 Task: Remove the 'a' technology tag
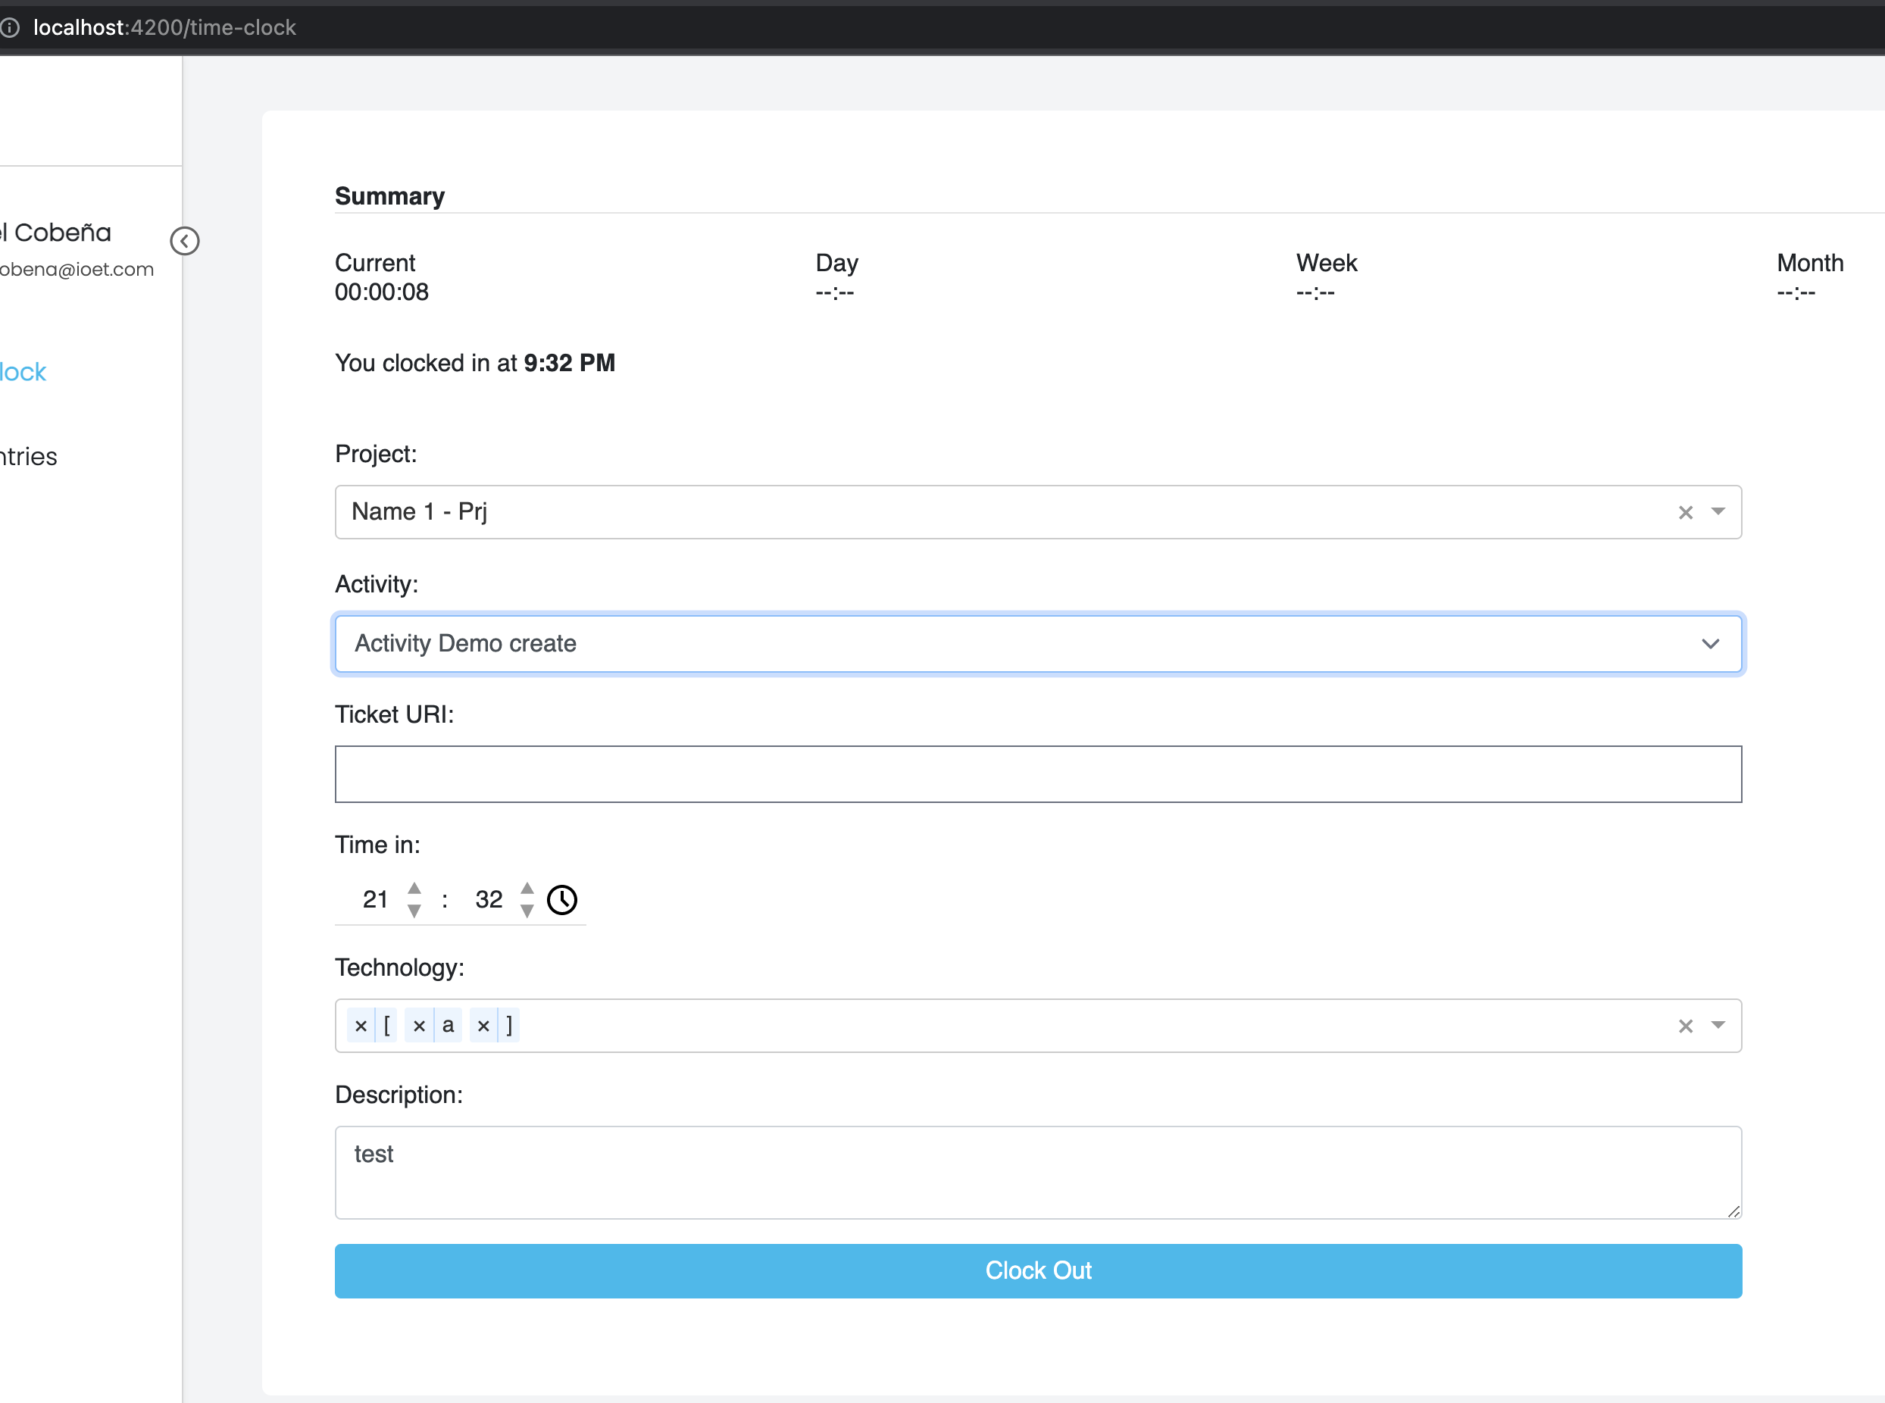click(419, 1026)
